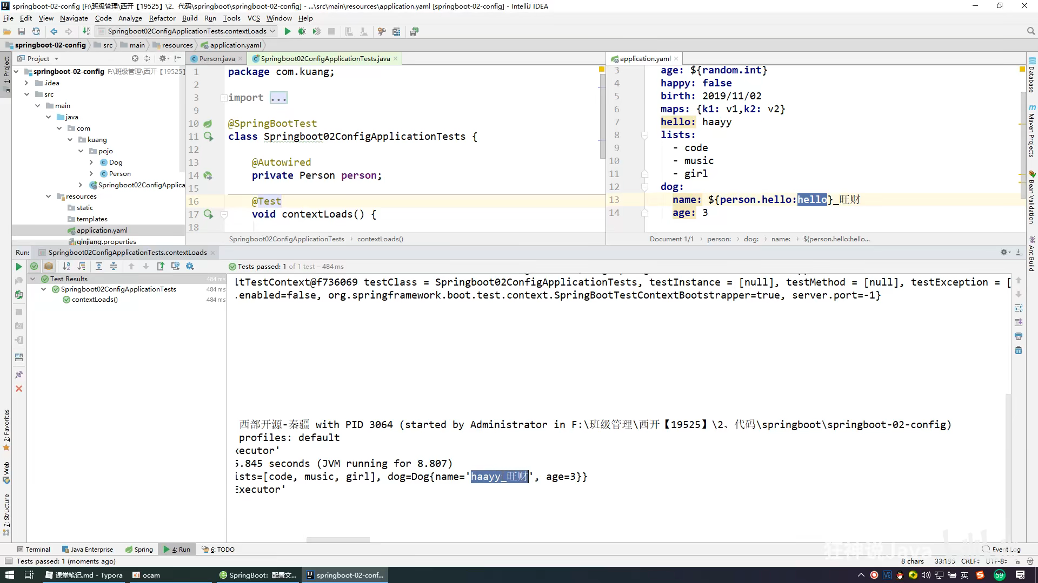The width and height of the screenshot is (1038, 583).
Task: Run with coverage from main toolbar
Action: (316, 31)
